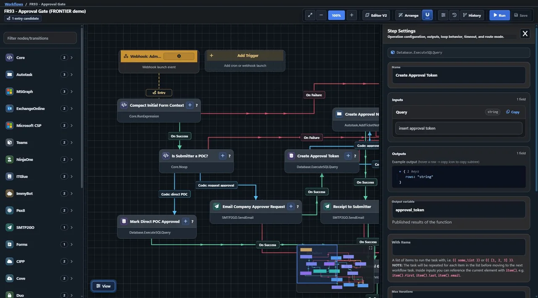The height and width of the screenshot is (298, 538).
Task: Click the Core category code icon
Action: [x=10, y=57]
